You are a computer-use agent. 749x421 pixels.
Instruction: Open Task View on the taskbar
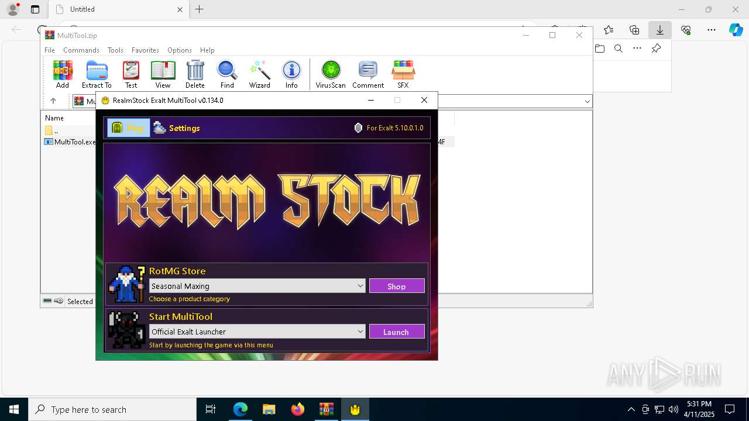211,409
